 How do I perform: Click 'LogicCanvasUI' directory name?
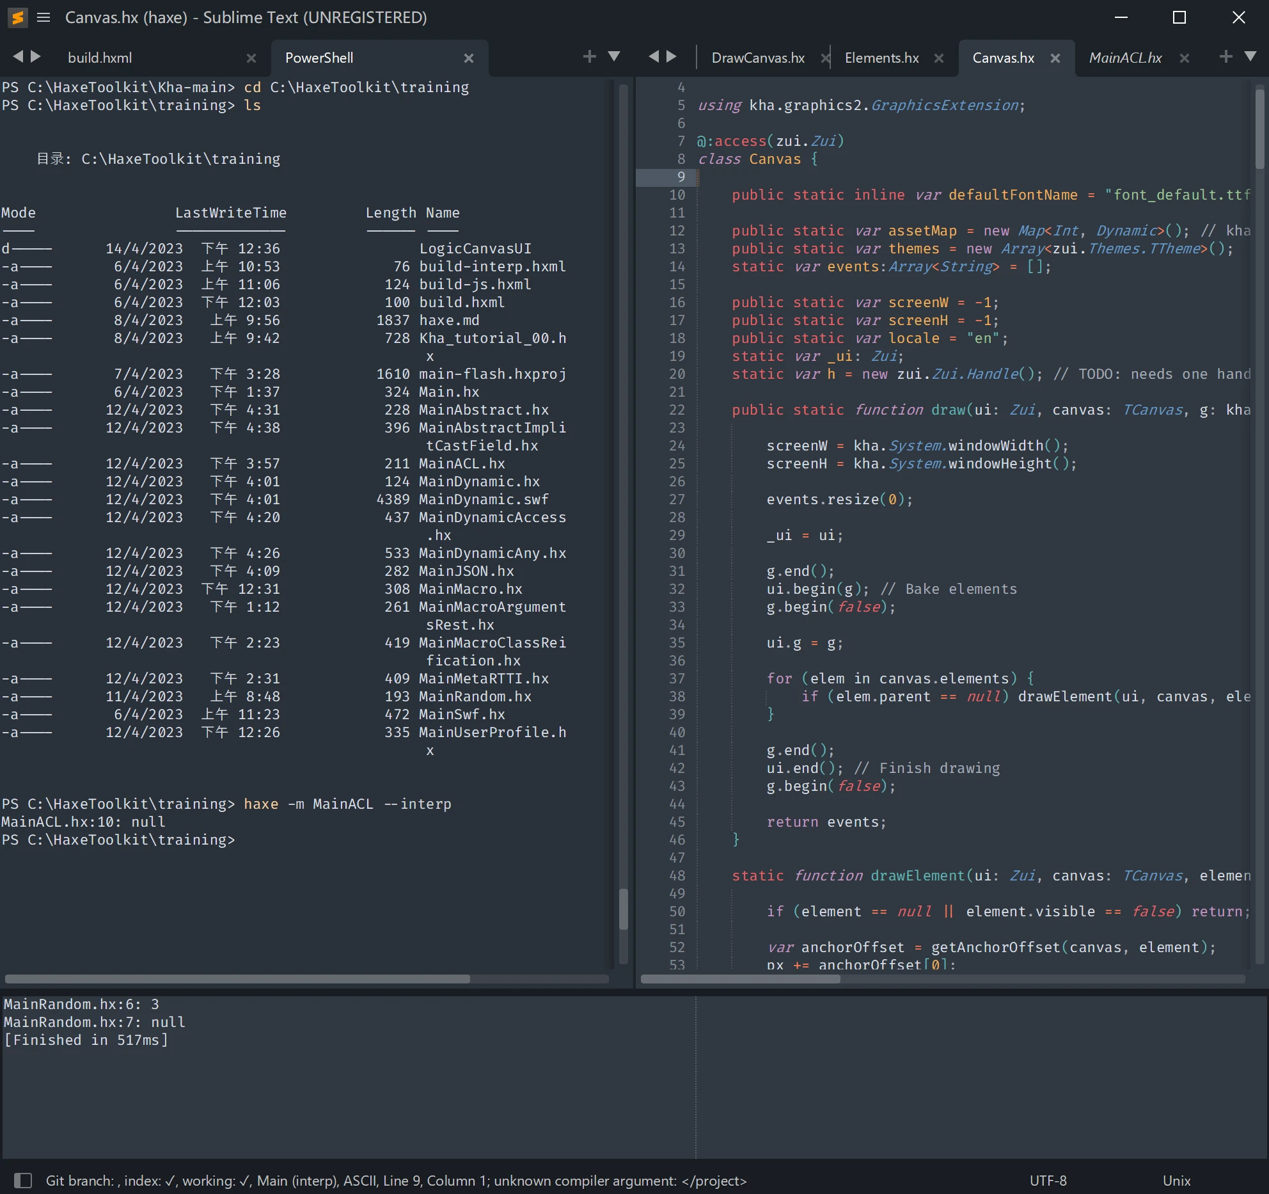pyautogui.click(x=475, y=248)
